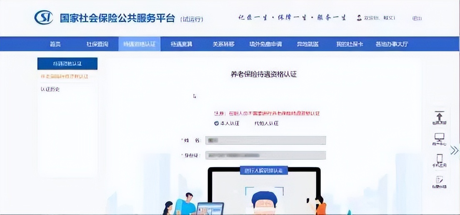The width and height of the screenshot is (460, 215).
Task: Click the 养老保险待遇资格认证 heading
Action: pyautogui.click(x=264, y=75)
